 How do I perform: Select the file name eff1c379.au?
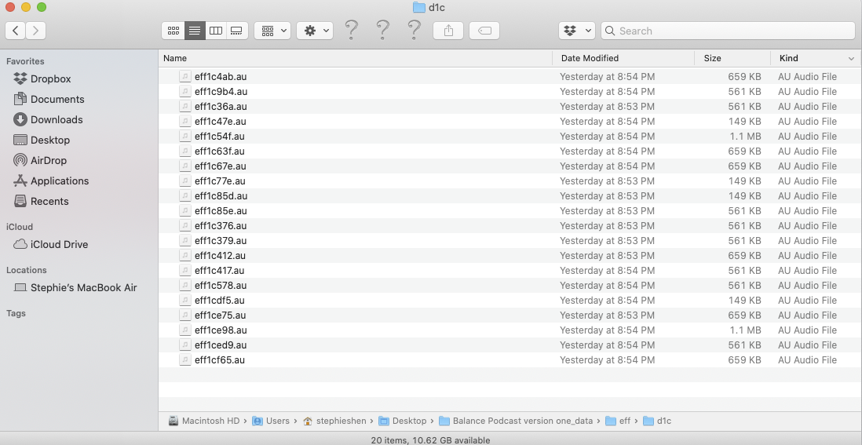pyautogui.click(x=221, y=241)
